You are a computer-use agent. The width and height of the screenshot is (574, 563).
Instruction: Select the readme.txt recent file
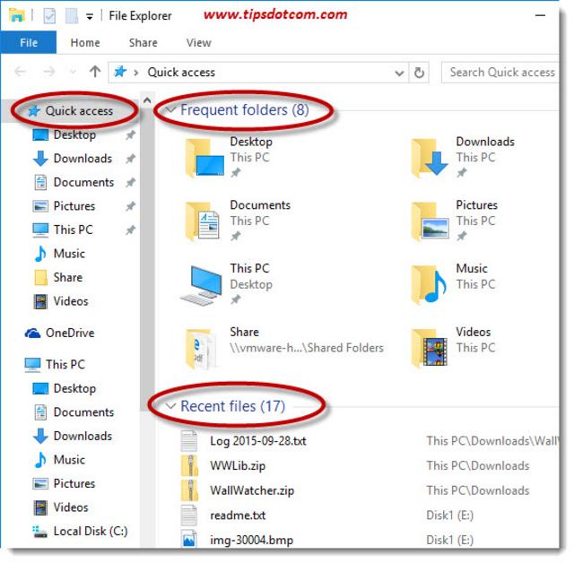[x=238, y=515]
